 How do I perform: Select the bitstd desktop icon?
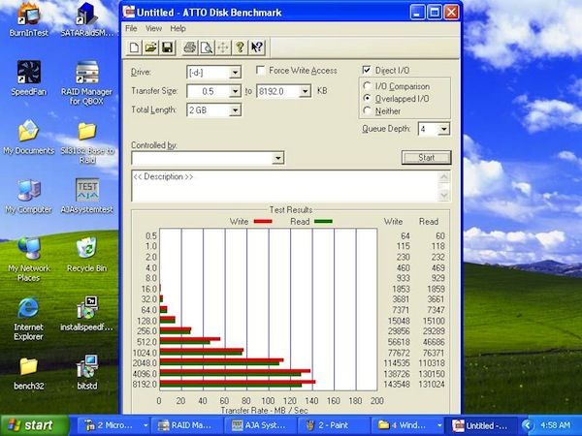point(87,373)
